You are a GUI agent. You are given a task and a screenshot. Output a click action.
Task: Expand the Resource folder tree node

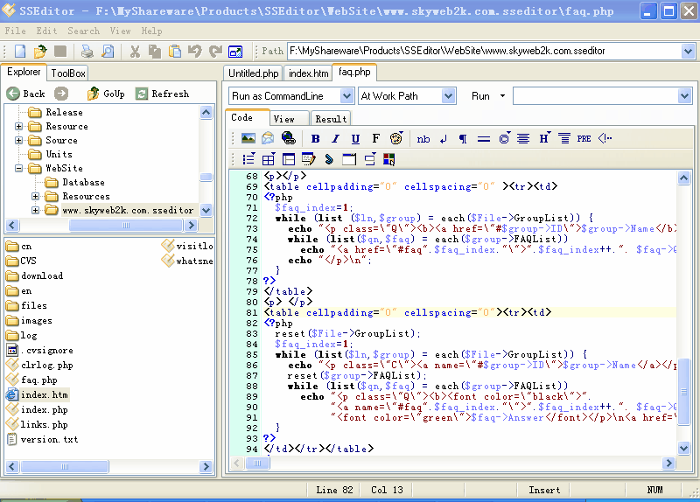[x=18, y=126]
